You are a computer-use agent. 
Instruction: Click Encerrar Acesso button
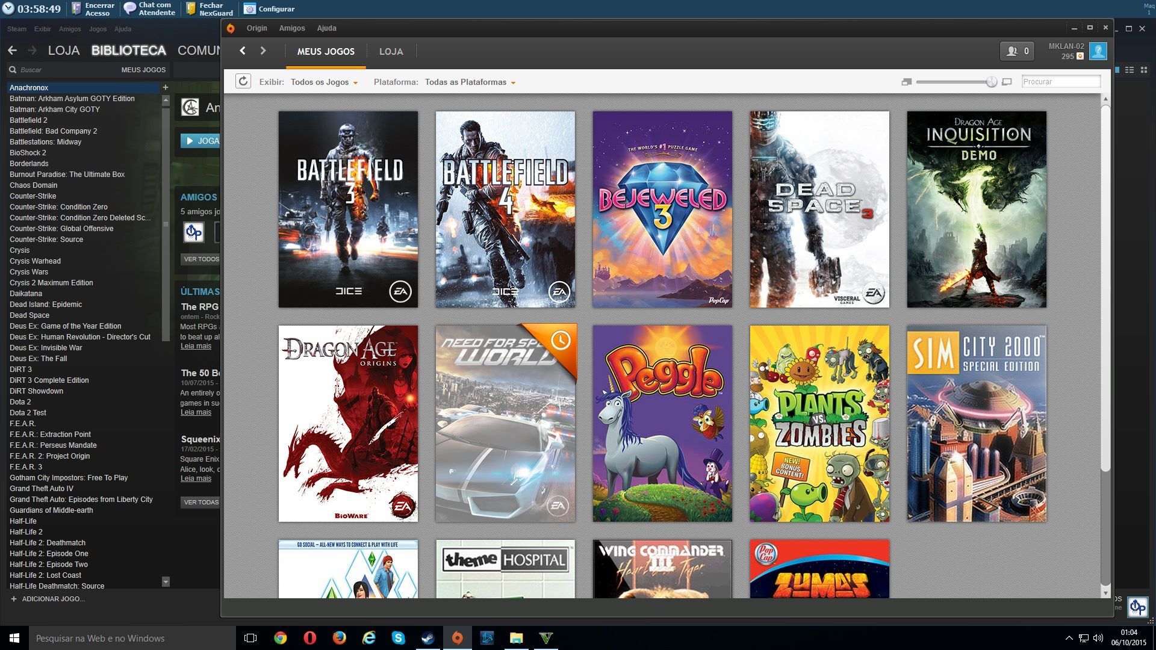[93, 8]
